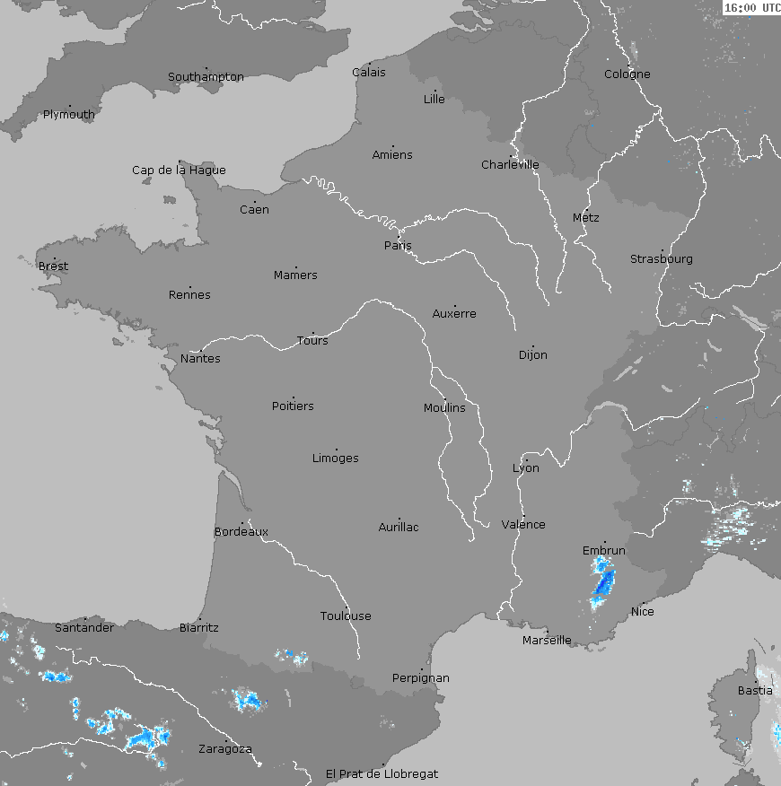Click the precipitation patch southwest of Toulouse
The height and width of the screenshot is (786, 781).
pyautogui.click(x=292, y=656)
